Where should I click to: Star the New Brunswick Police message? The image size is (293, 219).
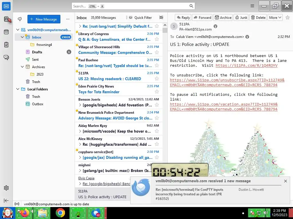(x=157, y=118)
